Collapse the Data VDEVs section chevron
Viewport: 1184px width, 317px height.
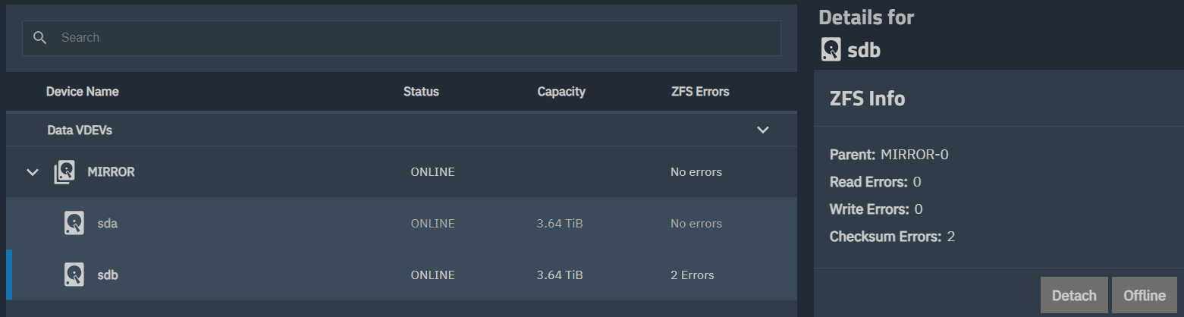763,130
